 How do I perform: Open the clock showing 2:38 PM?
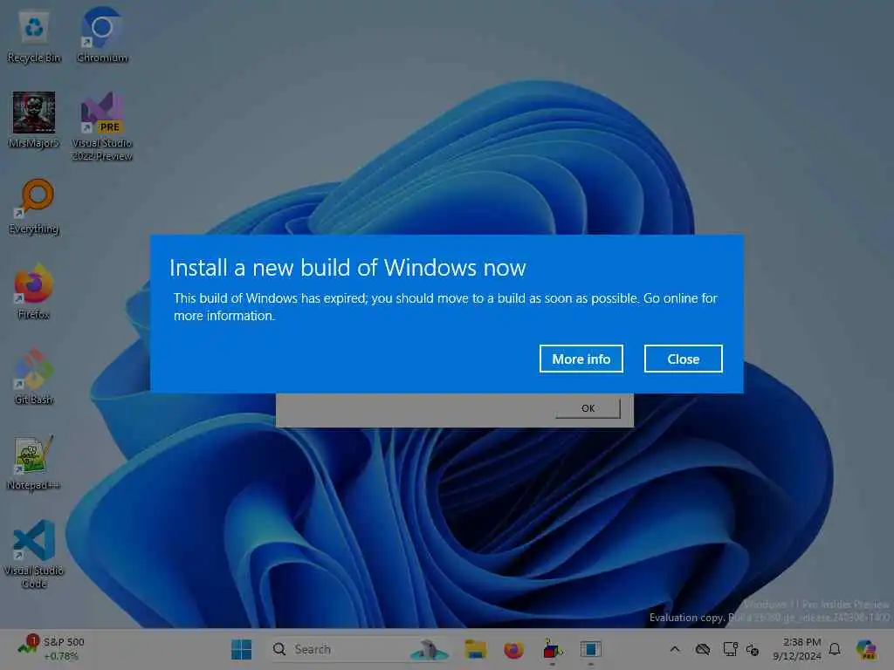(797, 649)
